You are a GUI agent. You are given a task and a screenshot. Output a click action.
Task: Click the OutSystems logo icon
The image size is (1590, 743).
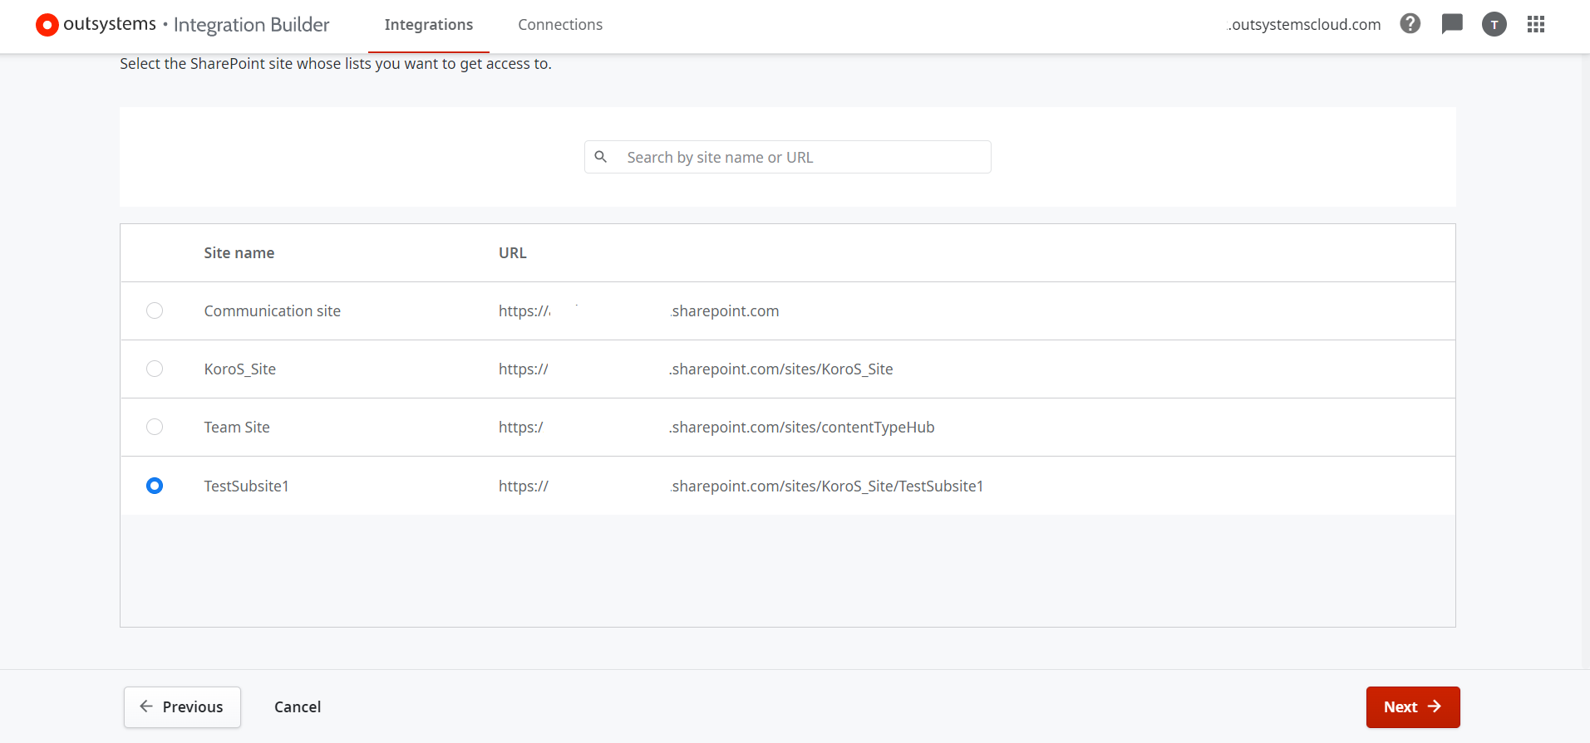(x=47, y=25)
